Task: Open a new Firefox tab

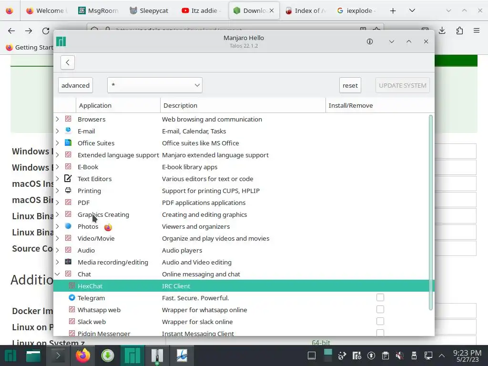Action: tap(393, 10)
